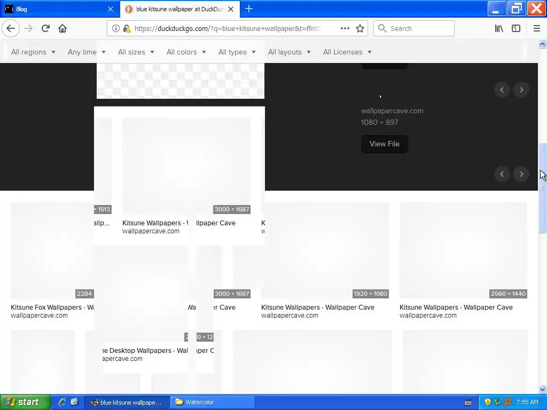547x410 pixels.
Task: Close the Blog tab
Action: tap(110, 9)
